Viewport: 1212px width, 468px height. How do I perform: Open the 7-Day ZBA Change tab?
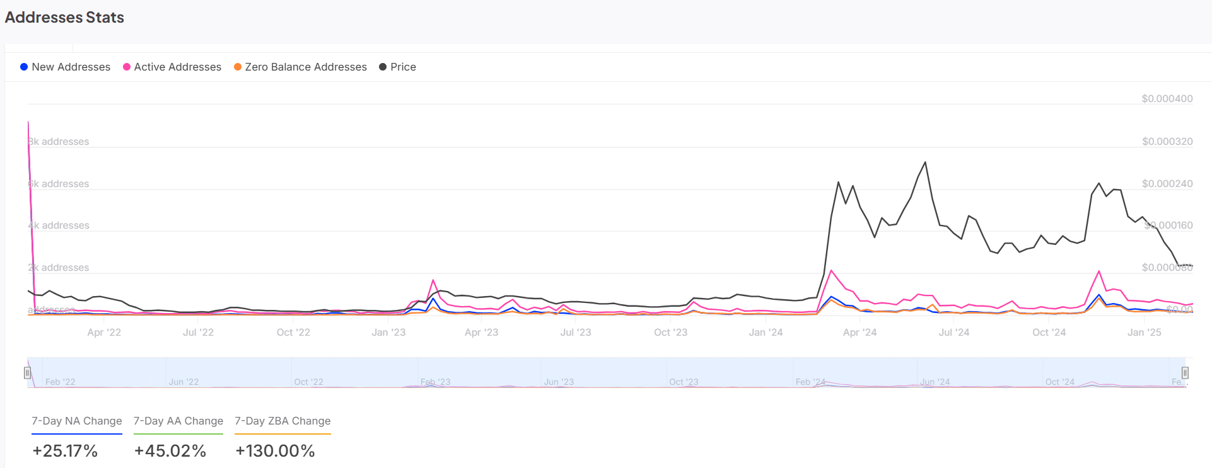(x=283, y=421)
